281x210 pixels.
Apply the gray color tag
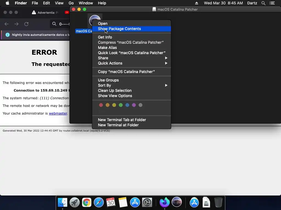pos(140,105)
